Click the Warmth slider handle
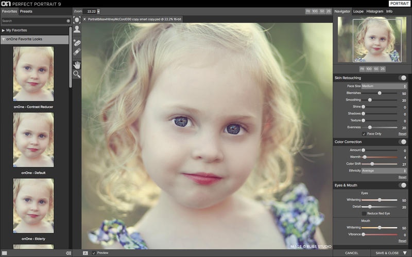The image size is (412, 257). point(365,157)
